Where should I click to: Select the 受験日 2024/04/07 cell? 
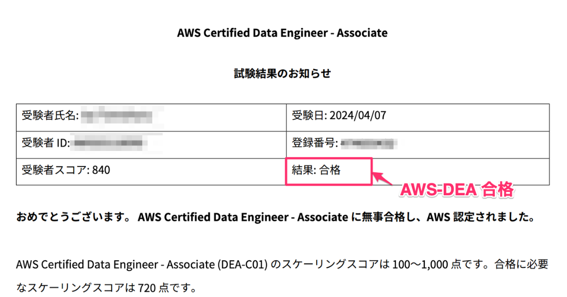(x=418, y=116)
